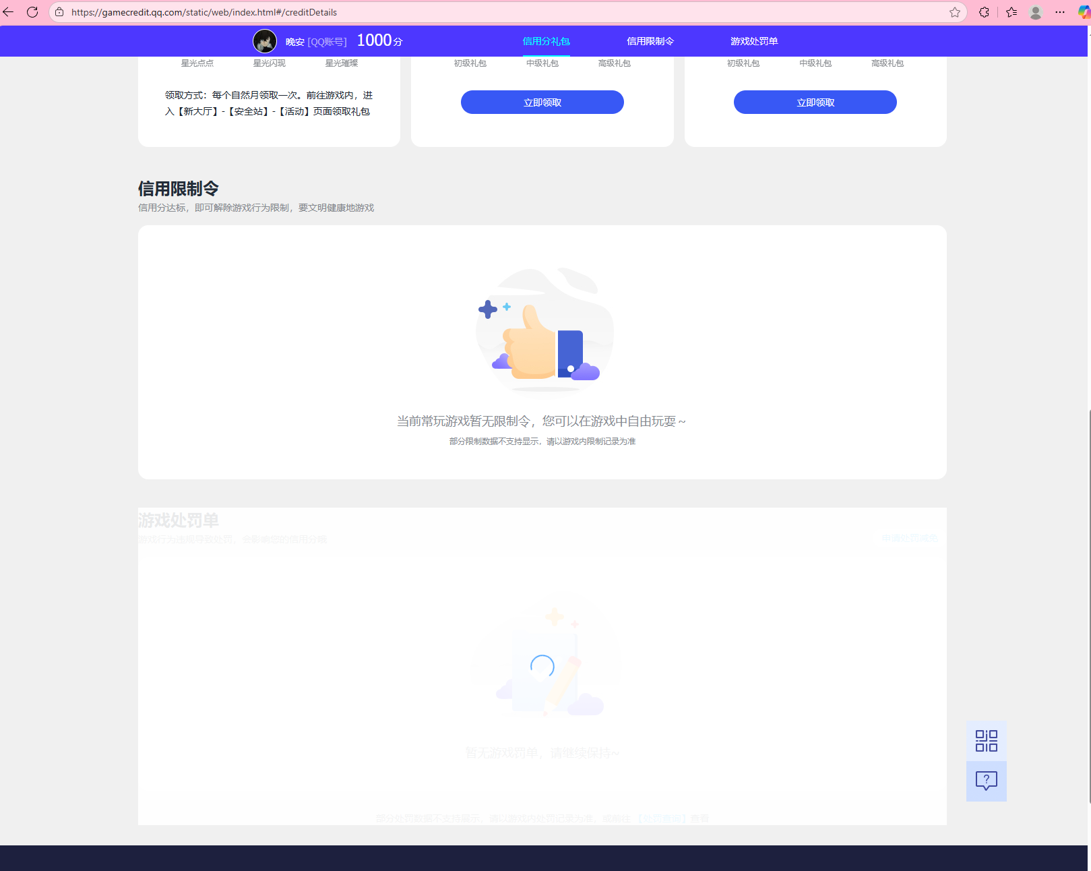The height and width of the screenshot is (871, 1091).
Task: Click the user avatar next to 晚安
Action: 265,41
